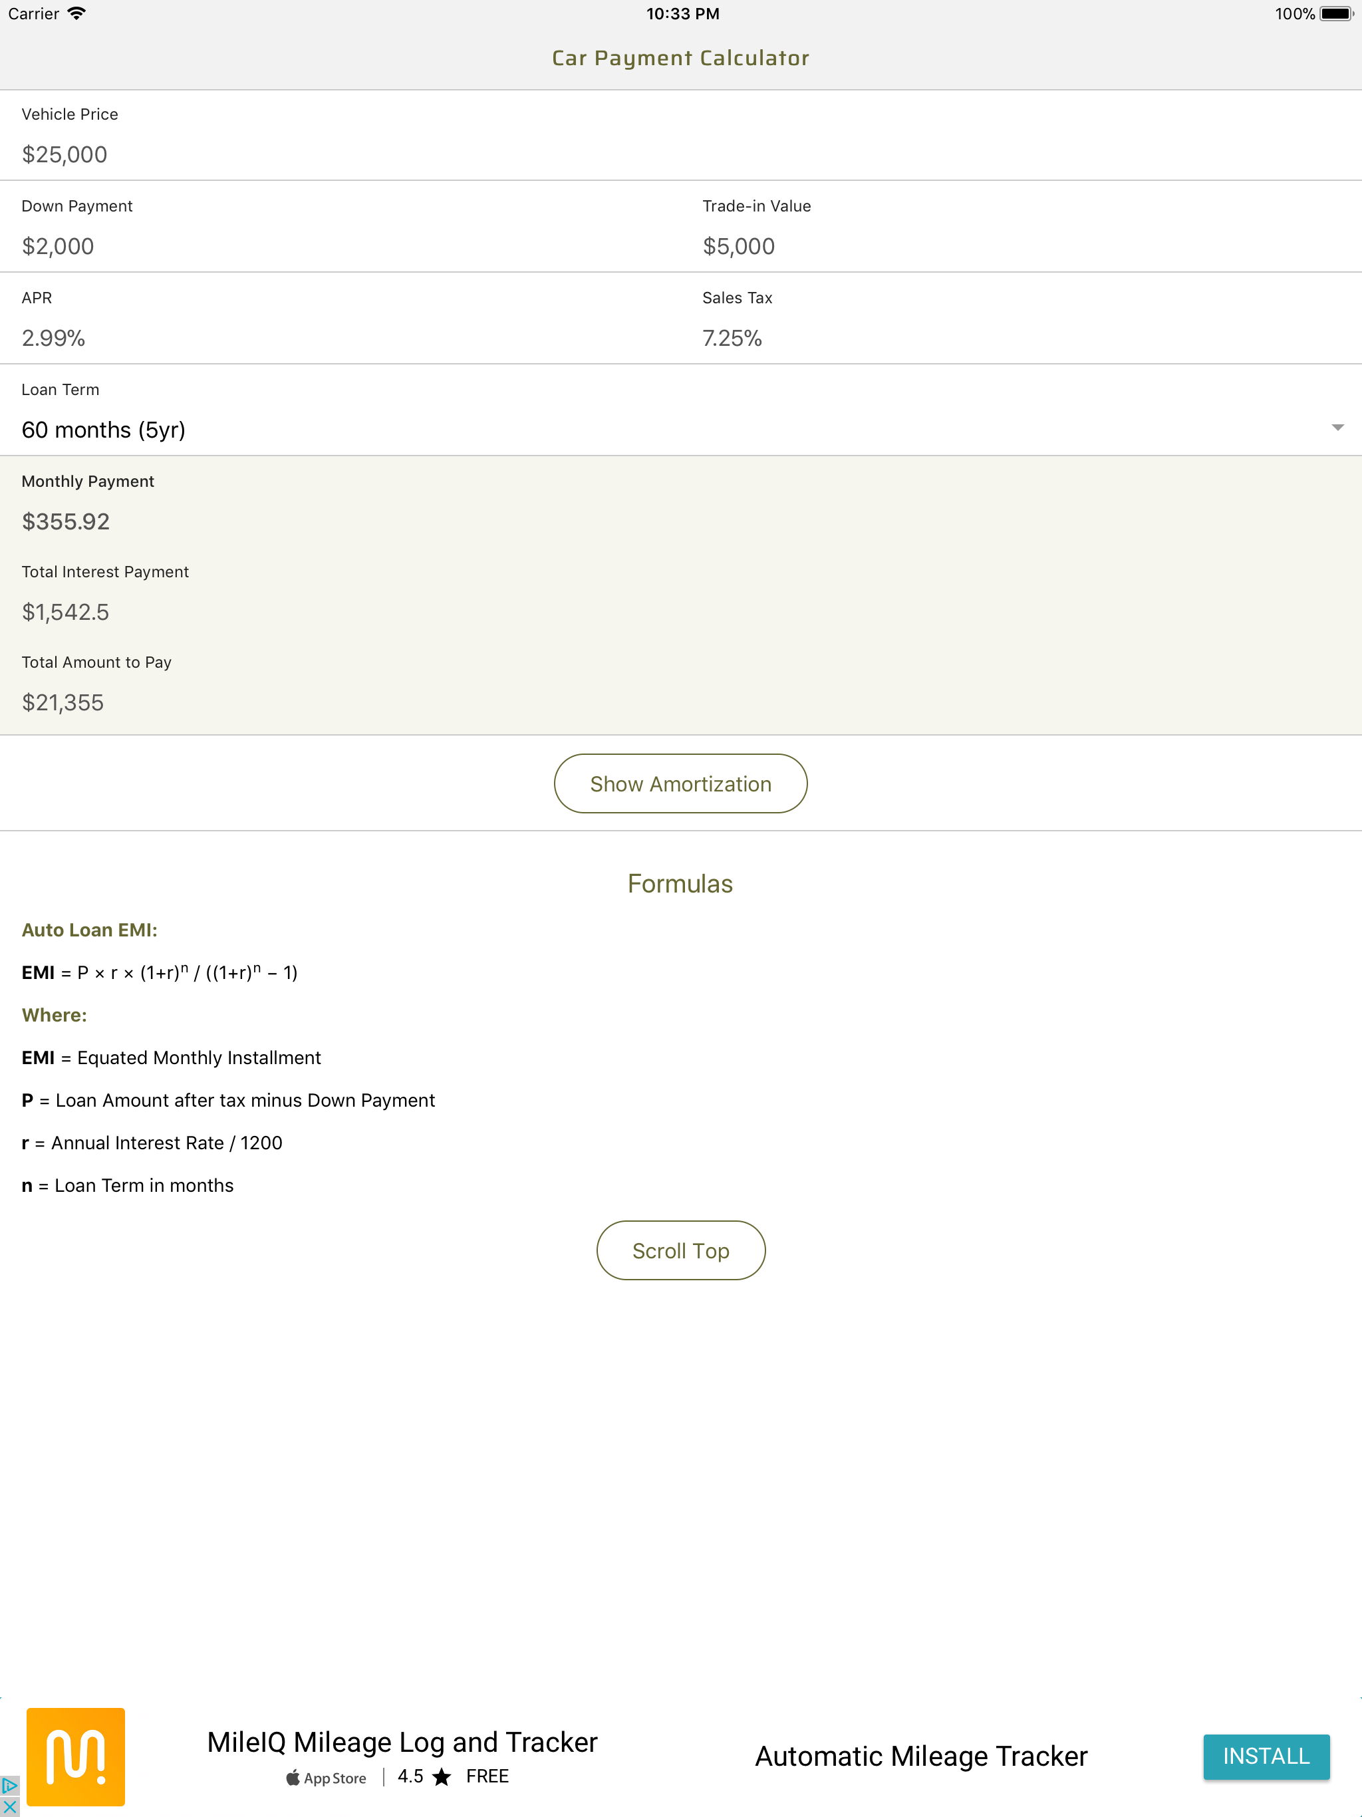This screenshot has height=1817, width=1362.
Task: Tap the battery indicator icon
Action: pyautogui.click(x=1335, y=13)
